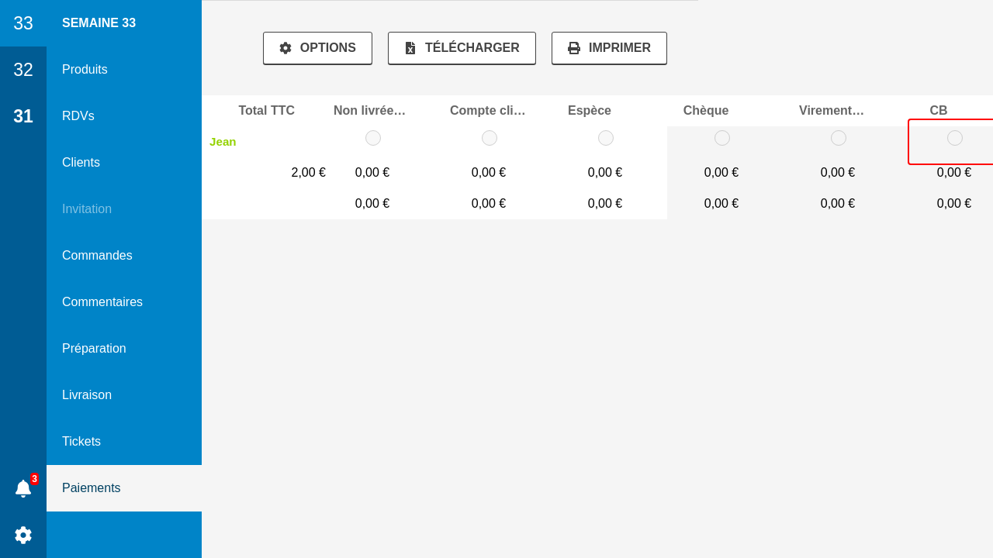
Task: Select the Virement radio for Jean
Action: (x=839, y=138)
